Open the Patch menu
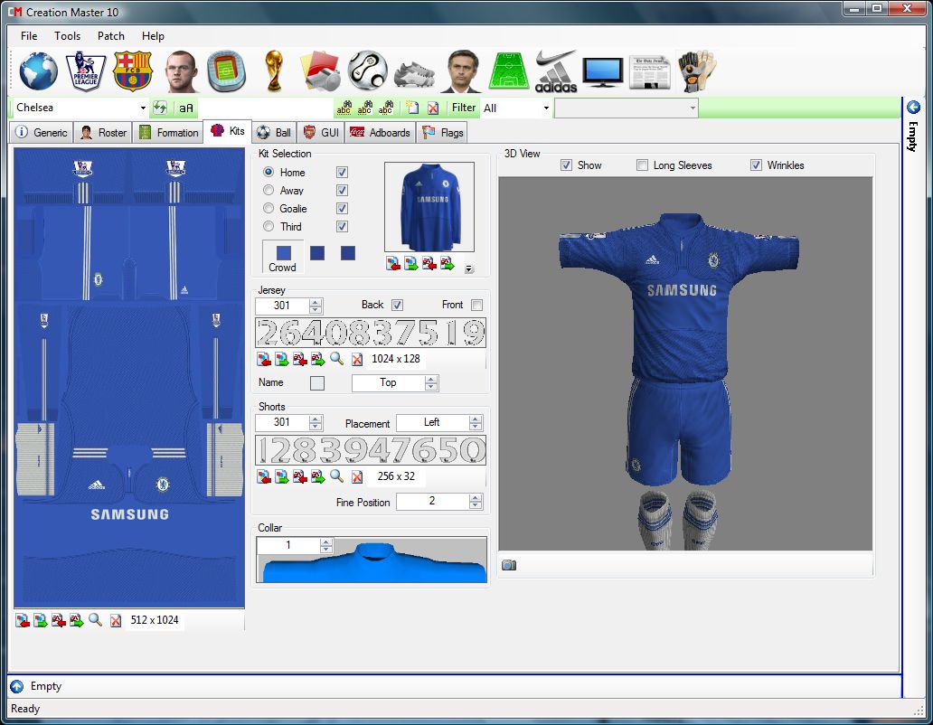The height and width of the screenshot is (725, 933). (x=110, y=35)
